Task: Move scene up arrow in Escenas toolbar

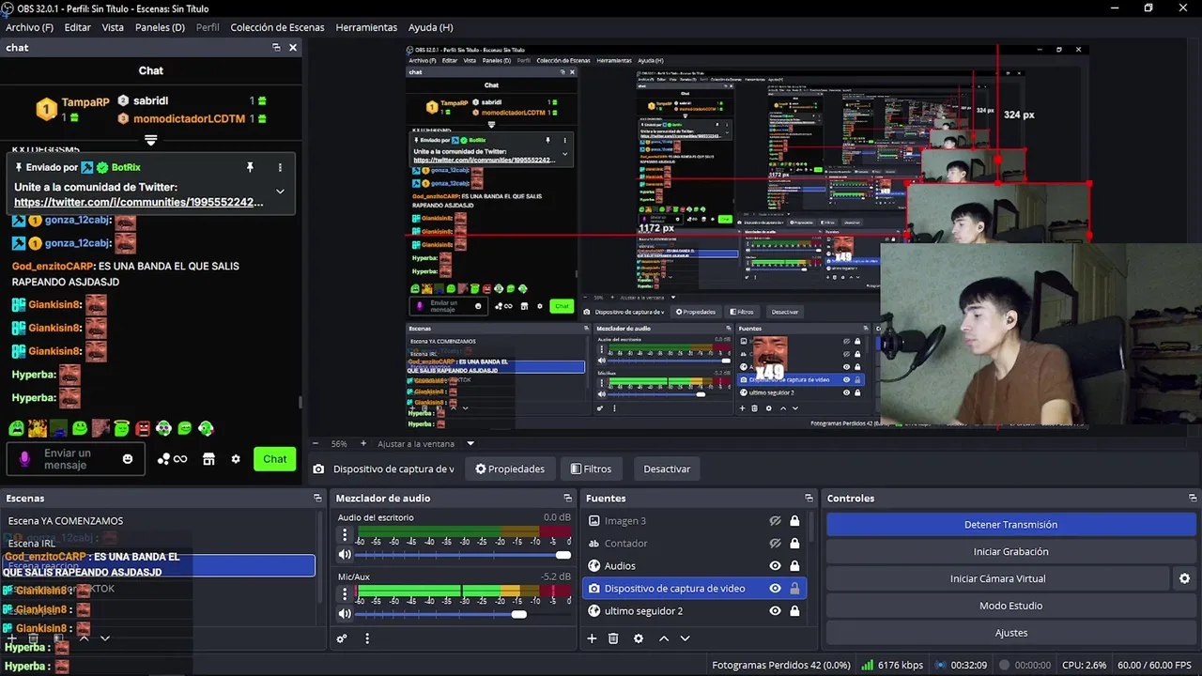Action: (x=84, y=638)
